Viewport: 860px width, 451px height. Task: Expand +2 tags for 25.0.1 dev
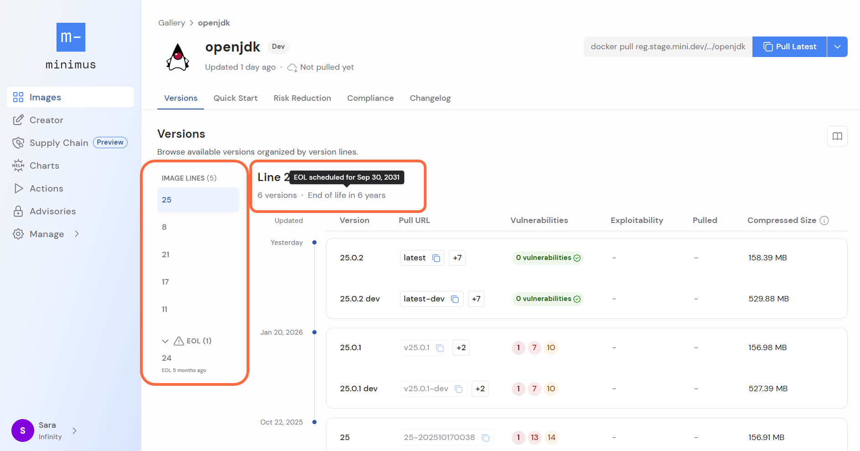click(x=480, y=389)
